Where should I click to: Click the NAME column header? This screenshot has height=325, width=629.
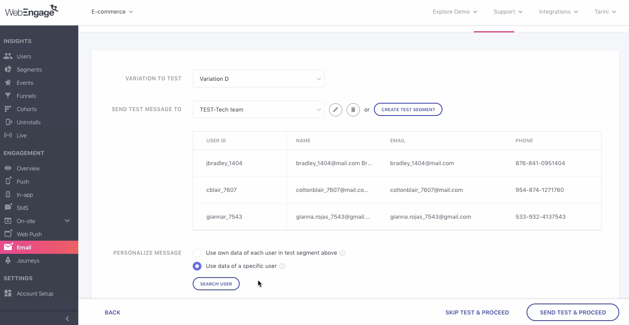(304, 141)
